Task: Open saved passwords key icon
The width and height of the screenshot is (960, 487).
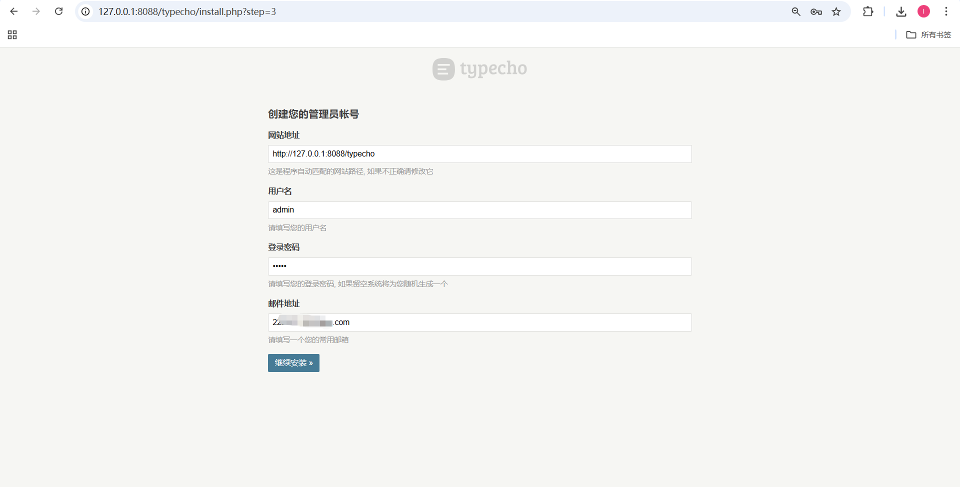Action: coord(816,11)
